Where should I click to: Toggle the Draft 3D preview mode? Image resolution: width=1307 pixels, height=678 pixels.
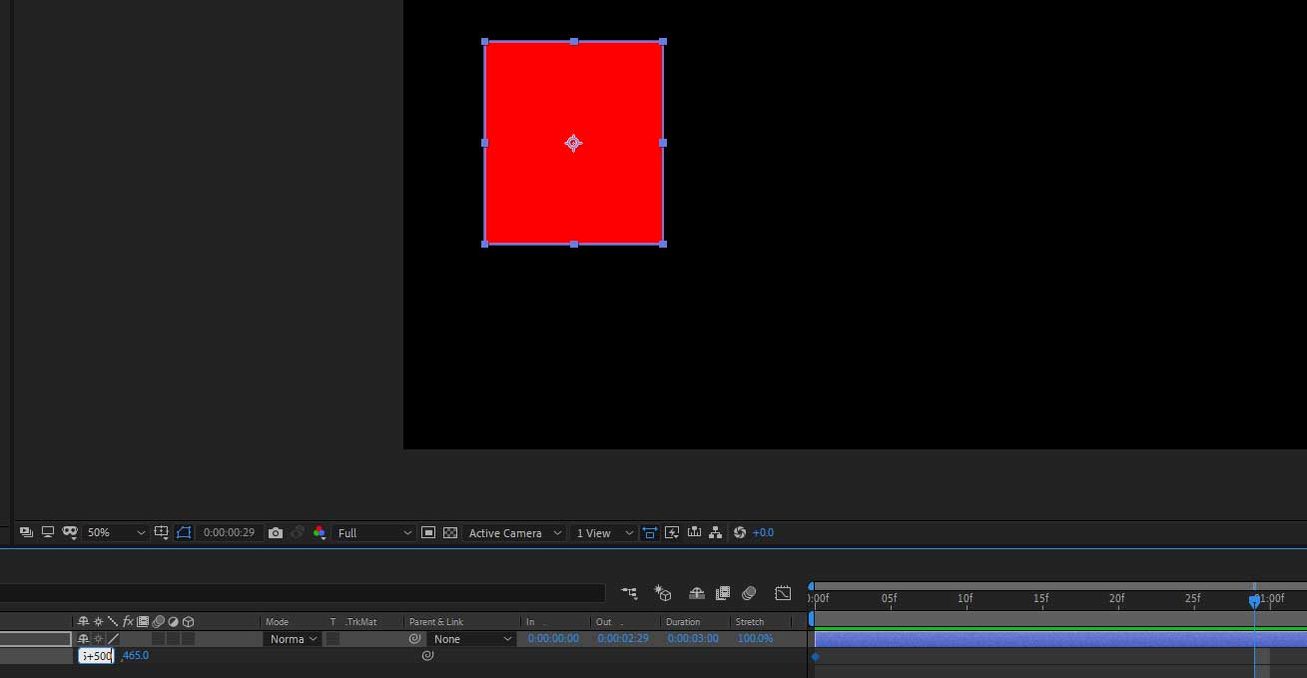[x=663, y=592]
